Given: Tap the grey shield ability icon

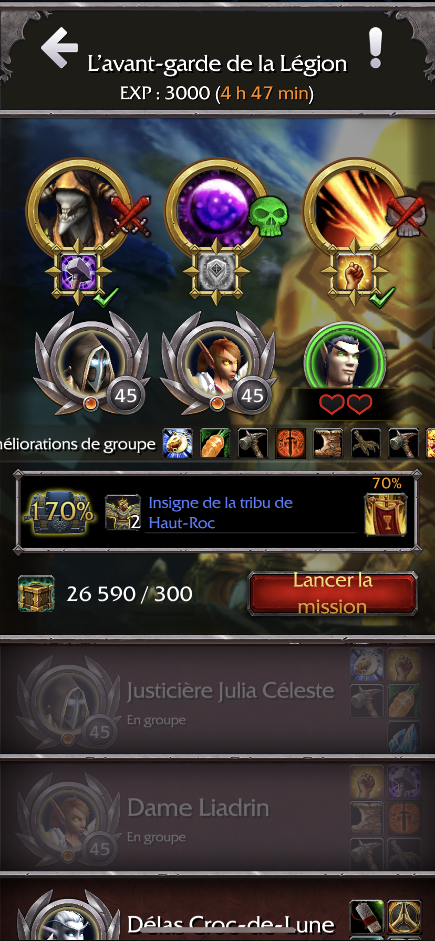Looking at the screenshot, I should coord(216,271).
